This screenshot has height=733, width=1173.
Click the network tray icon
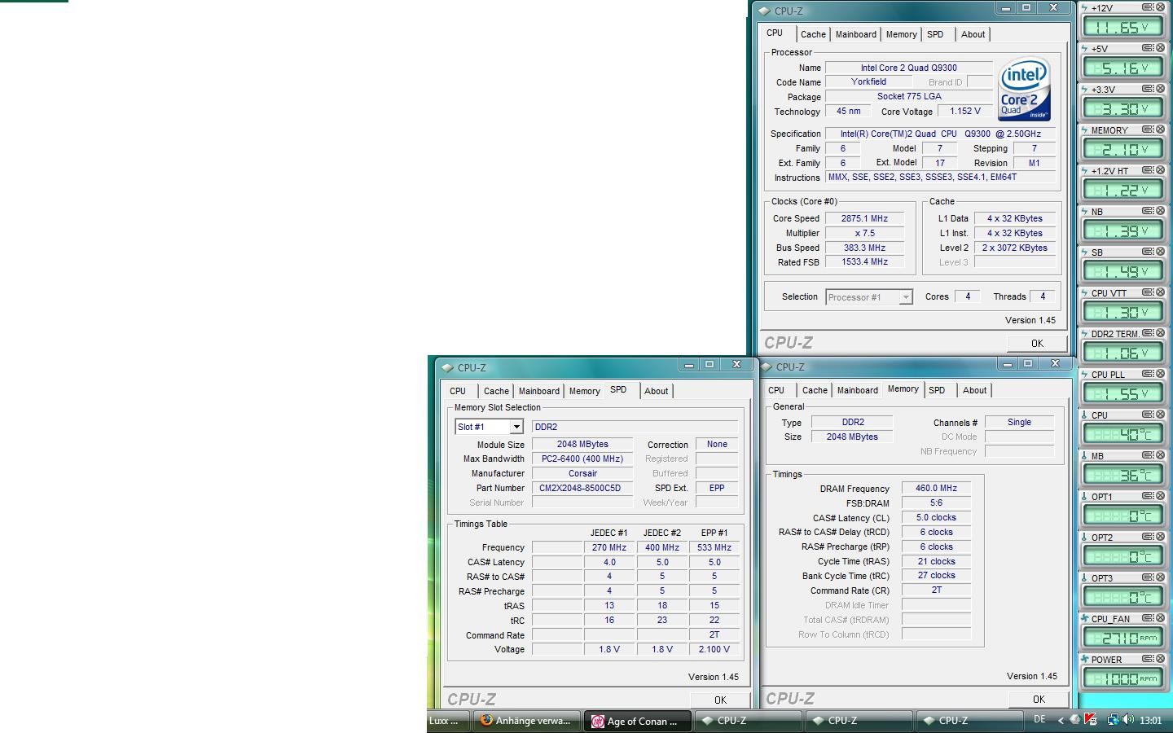[x=1113, y=720]
